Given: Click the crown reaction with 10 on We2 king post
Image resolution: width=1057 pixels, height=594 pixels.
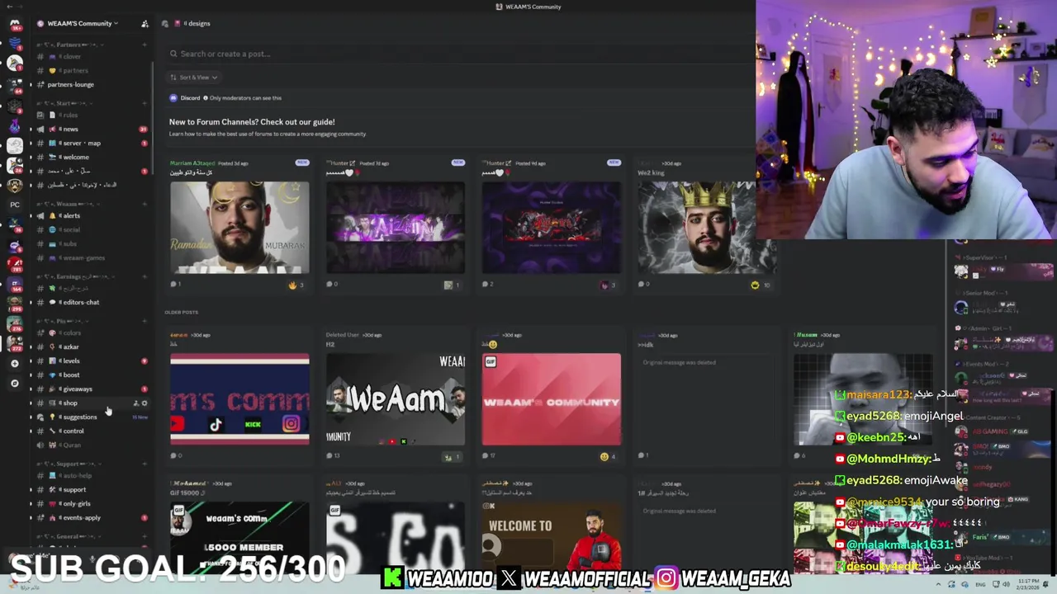Looking at the screenshot, I should [761, 285].
